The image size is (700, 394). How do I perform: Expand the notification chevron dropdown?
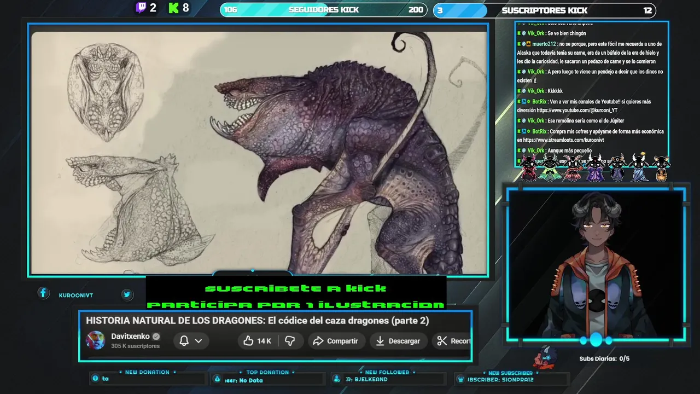point(199,341)
